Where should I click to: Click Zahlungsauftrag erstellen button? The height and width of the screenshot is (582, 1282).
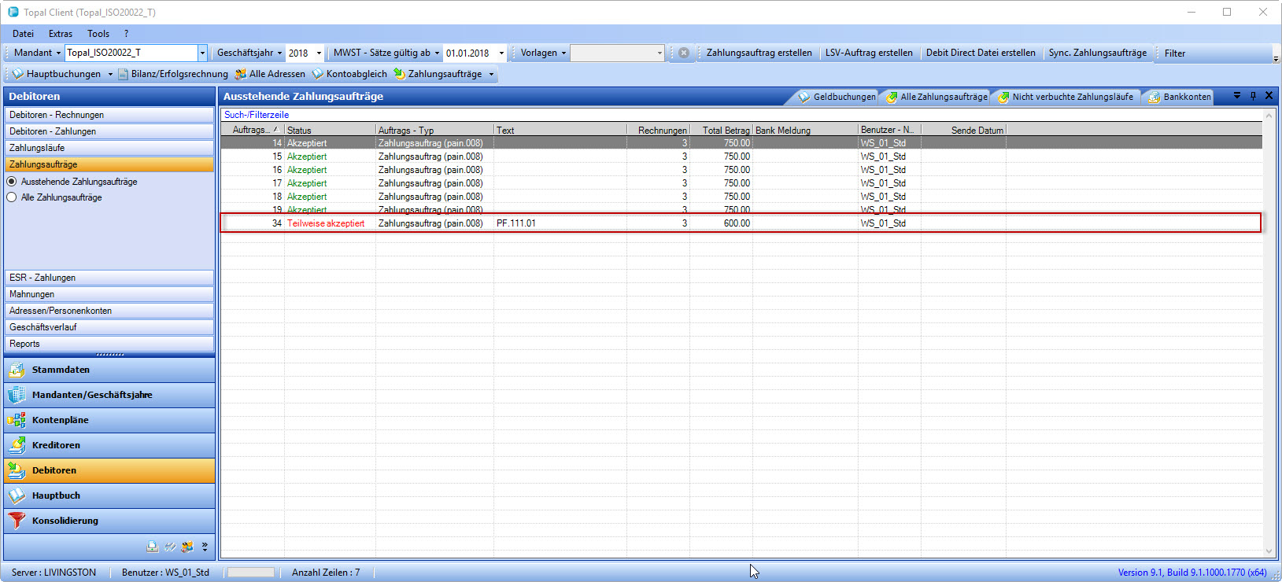(759, 53)
